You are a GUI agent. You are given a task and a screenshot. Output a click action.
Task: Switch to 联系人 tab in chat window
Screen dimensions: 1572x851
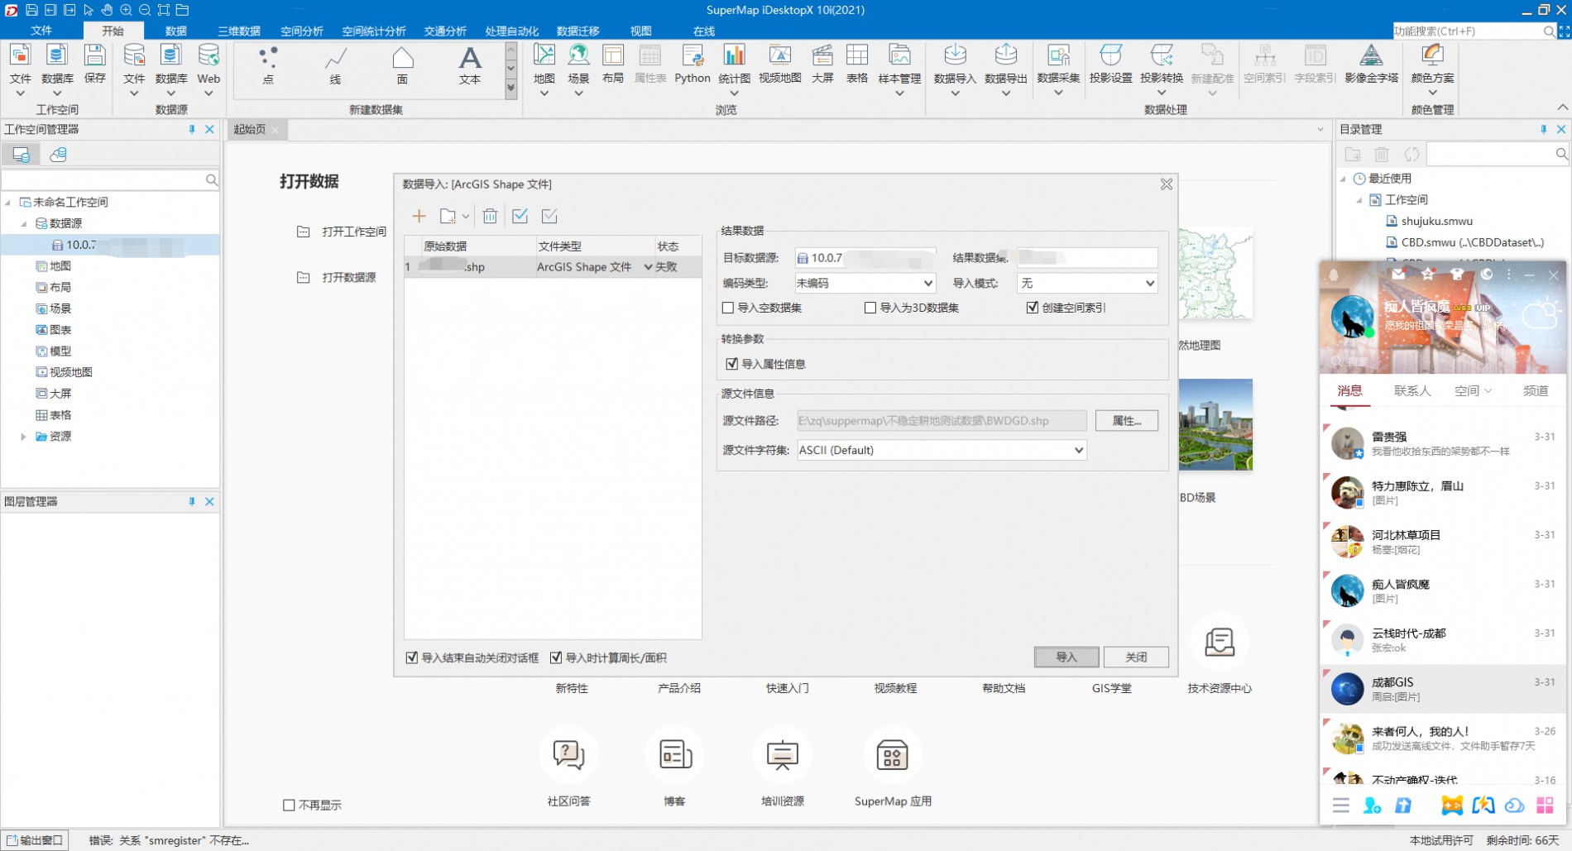(x=1411, y=390)
